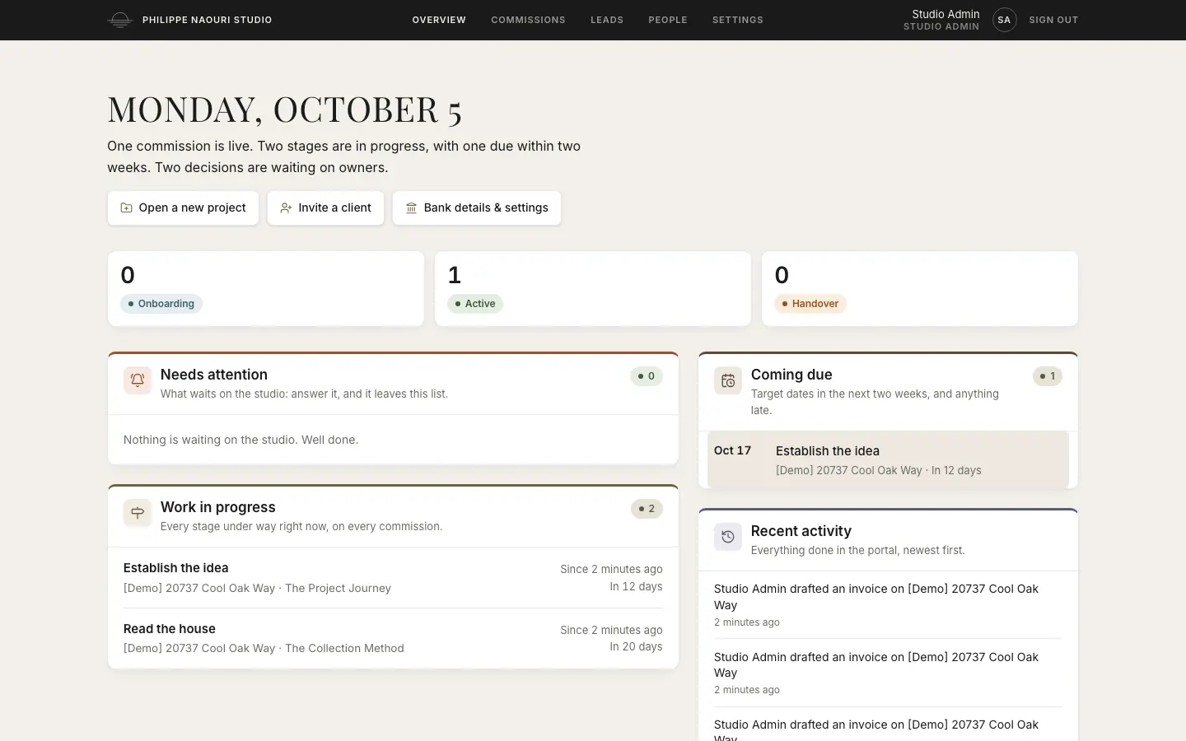Click the Handover badge
This screenshot has height=741, width=1186.
pos(810,304)
